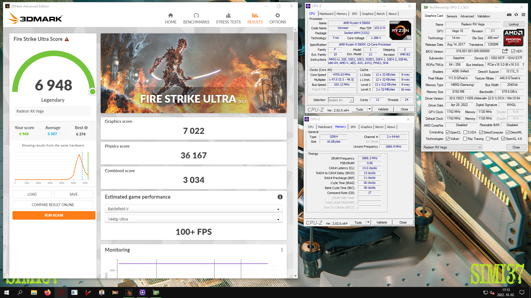Click the Best score info icon
Image resolution: width=531 pixels, height=298 pixels.
click(x=86, y=128)
